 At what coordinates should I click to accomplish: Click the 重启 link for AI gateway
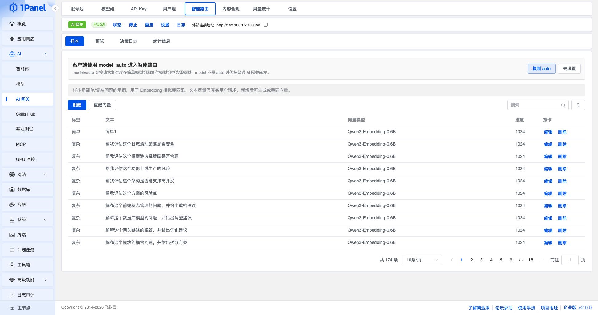click(149, 25)
